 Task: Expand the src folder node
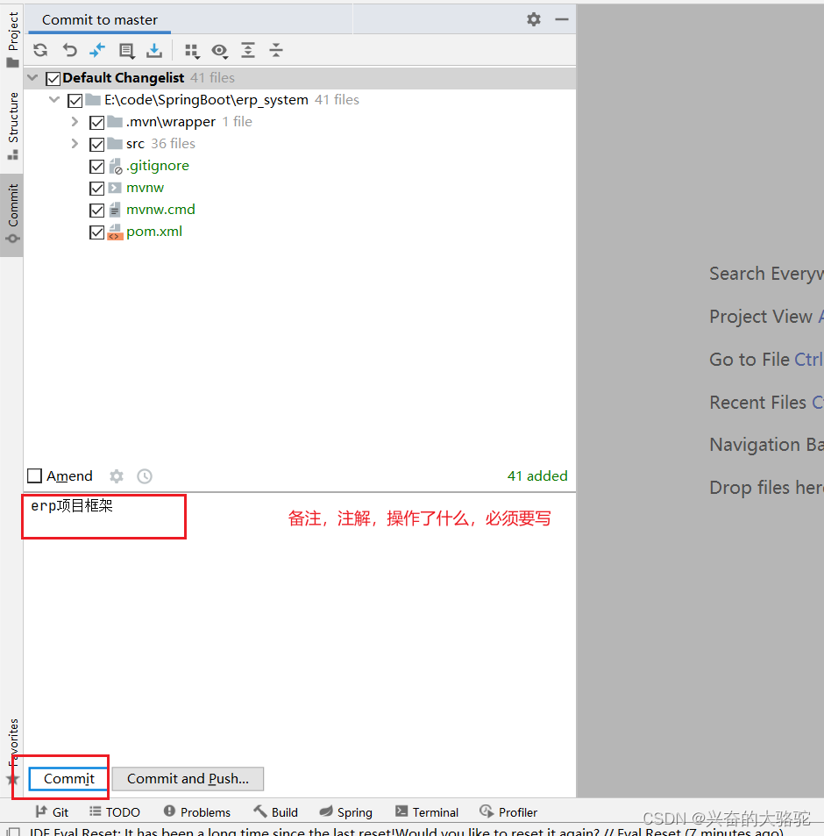point(75,144)
